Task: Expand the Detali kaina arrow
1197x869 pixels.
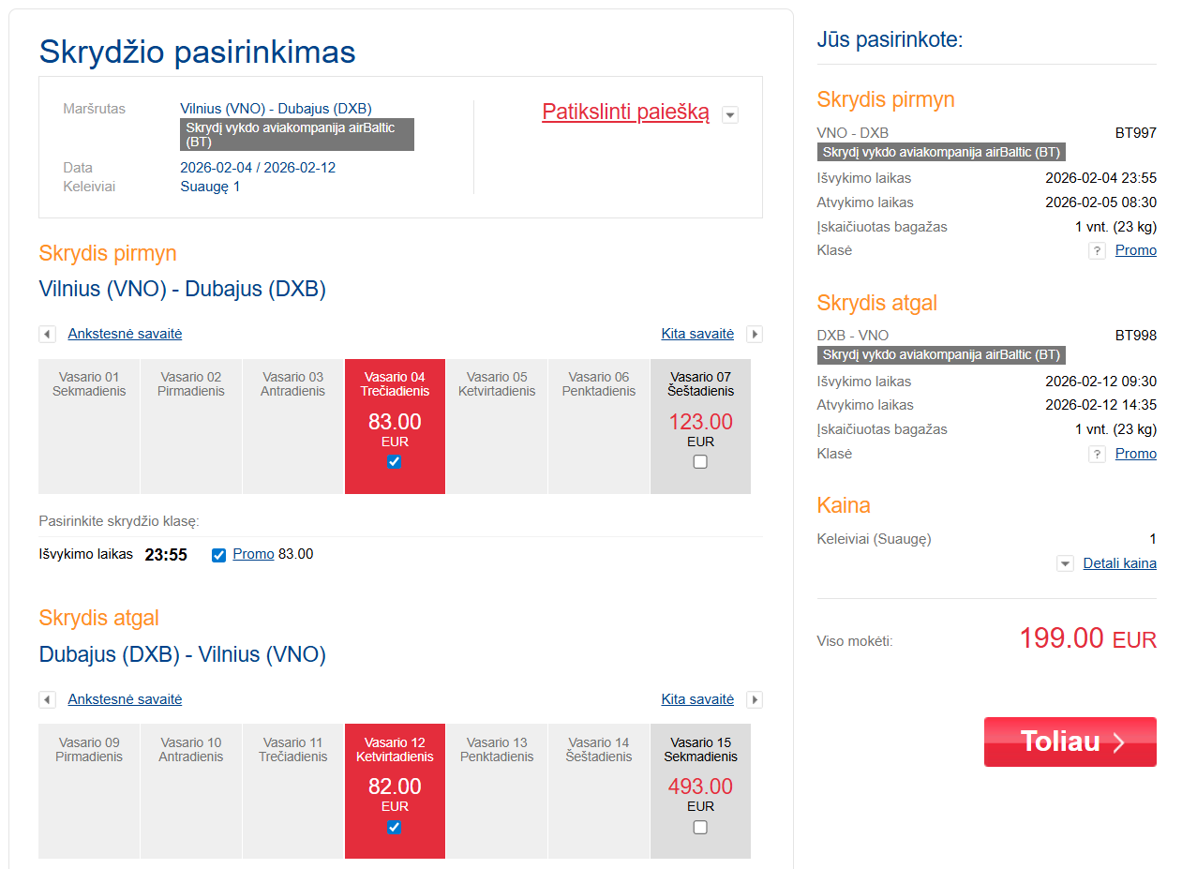Action: [x=1065, y=564]
